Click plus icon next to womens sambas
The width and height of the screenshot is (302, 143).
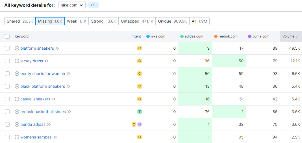pyautogui.click(x=17, y=137)
